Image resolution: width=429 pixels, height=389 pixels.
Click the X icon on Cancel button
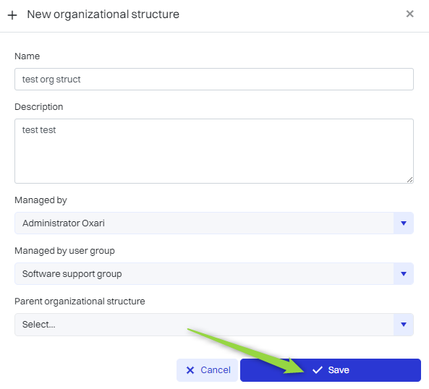click(190, 370)
